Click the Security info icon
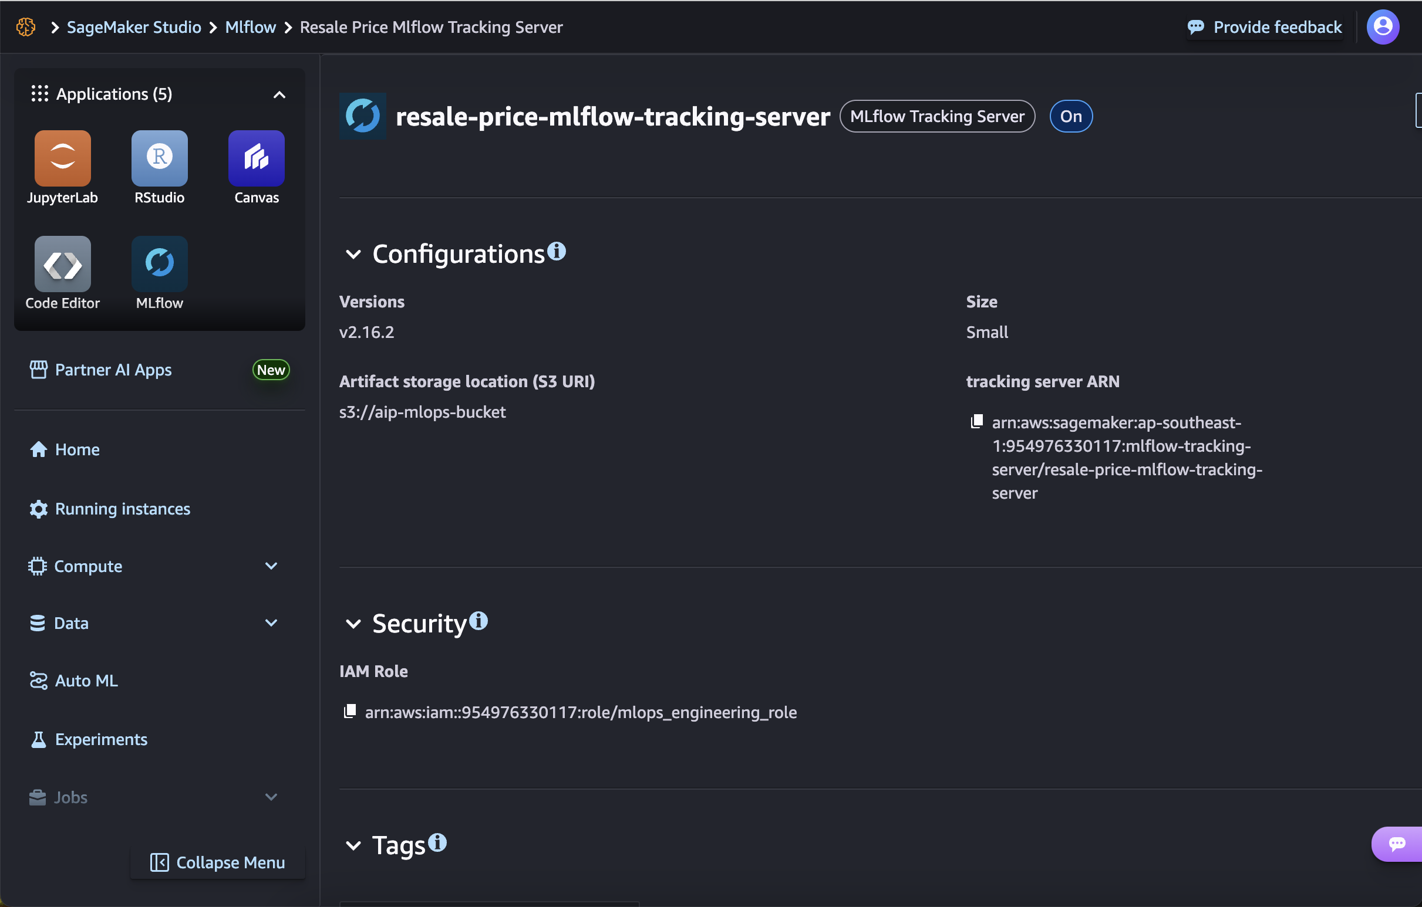The height and width of the screenshot is (907, 1422). tap(479, 621)
